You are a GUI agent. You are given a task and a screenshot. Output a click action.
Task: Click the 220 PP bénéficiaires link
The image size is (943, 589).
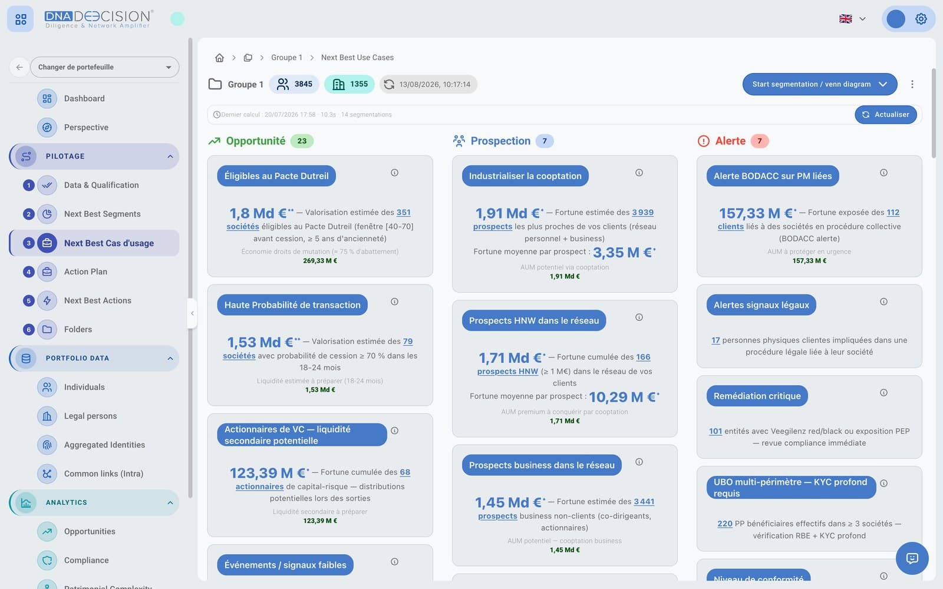(725, 524)
